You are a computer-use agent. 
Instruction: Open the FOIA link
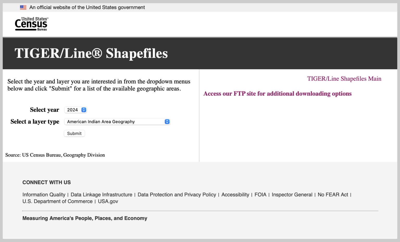point(260,195)
